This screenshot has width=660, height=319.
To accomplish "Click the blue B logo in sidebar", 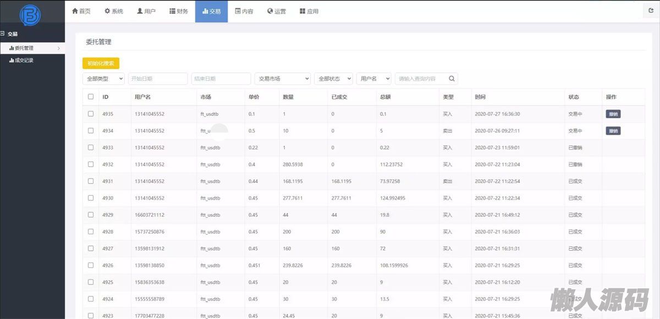I will click(30, 15).
